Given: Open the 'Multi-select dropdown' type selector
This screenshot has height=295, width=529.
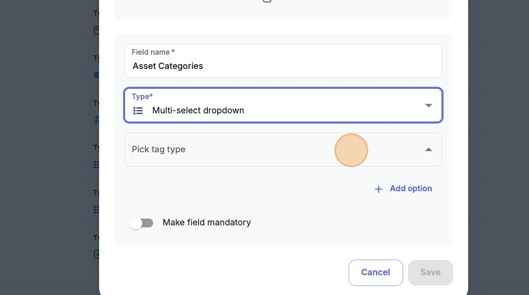Looking at the screenshot, I should pos(273,110).
